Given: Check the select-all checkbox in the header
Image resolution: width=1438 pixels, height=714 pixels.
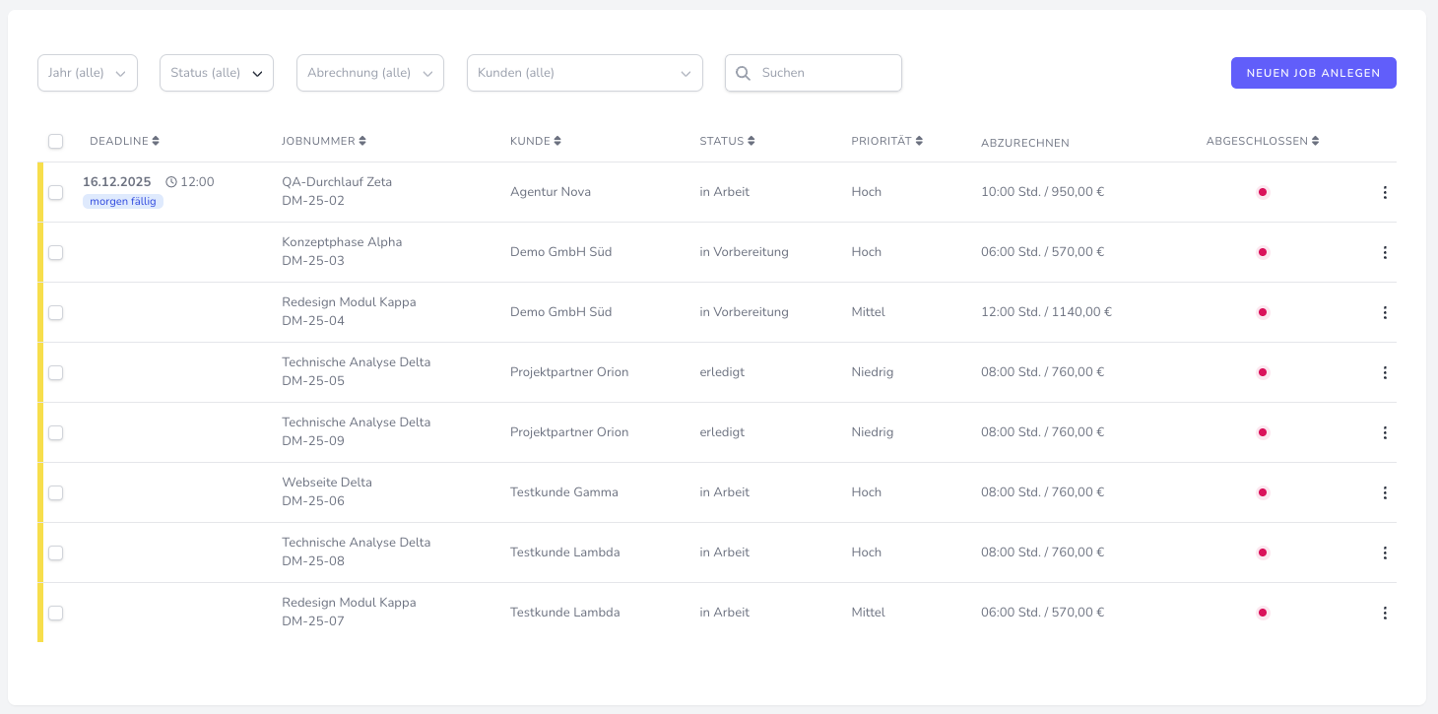Looking at the screenshot, I should tap(56, 141).
